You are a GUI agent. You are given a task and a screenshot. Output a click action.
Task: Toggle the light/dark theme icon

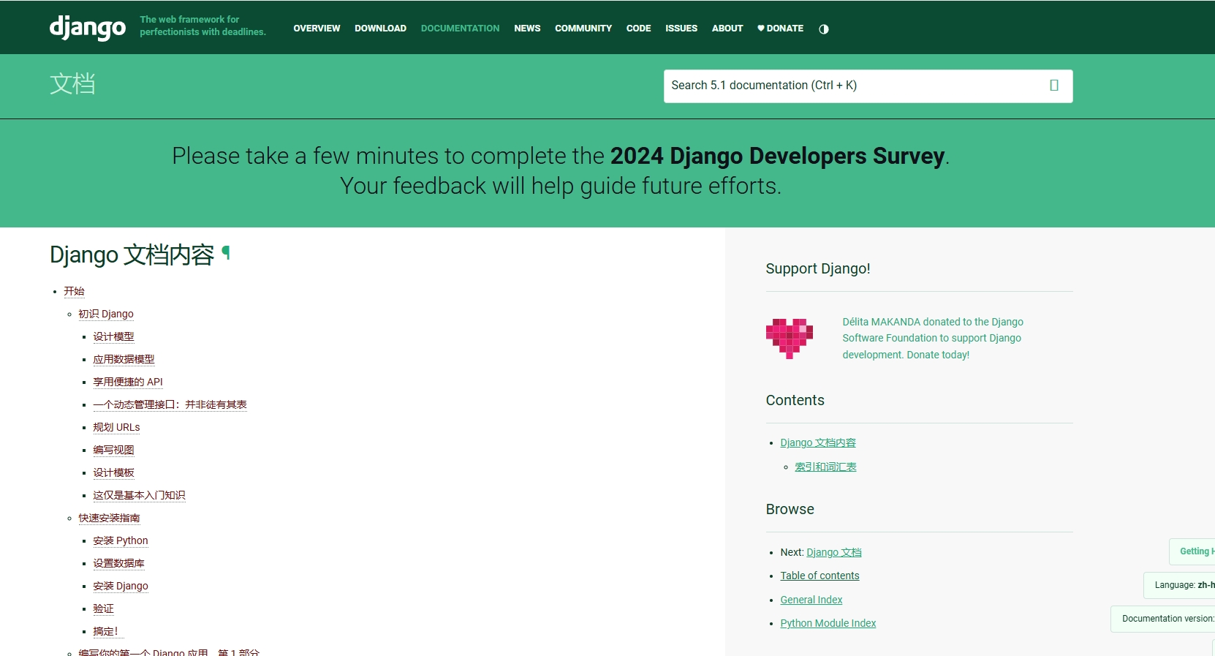click(x=824, y=29)
